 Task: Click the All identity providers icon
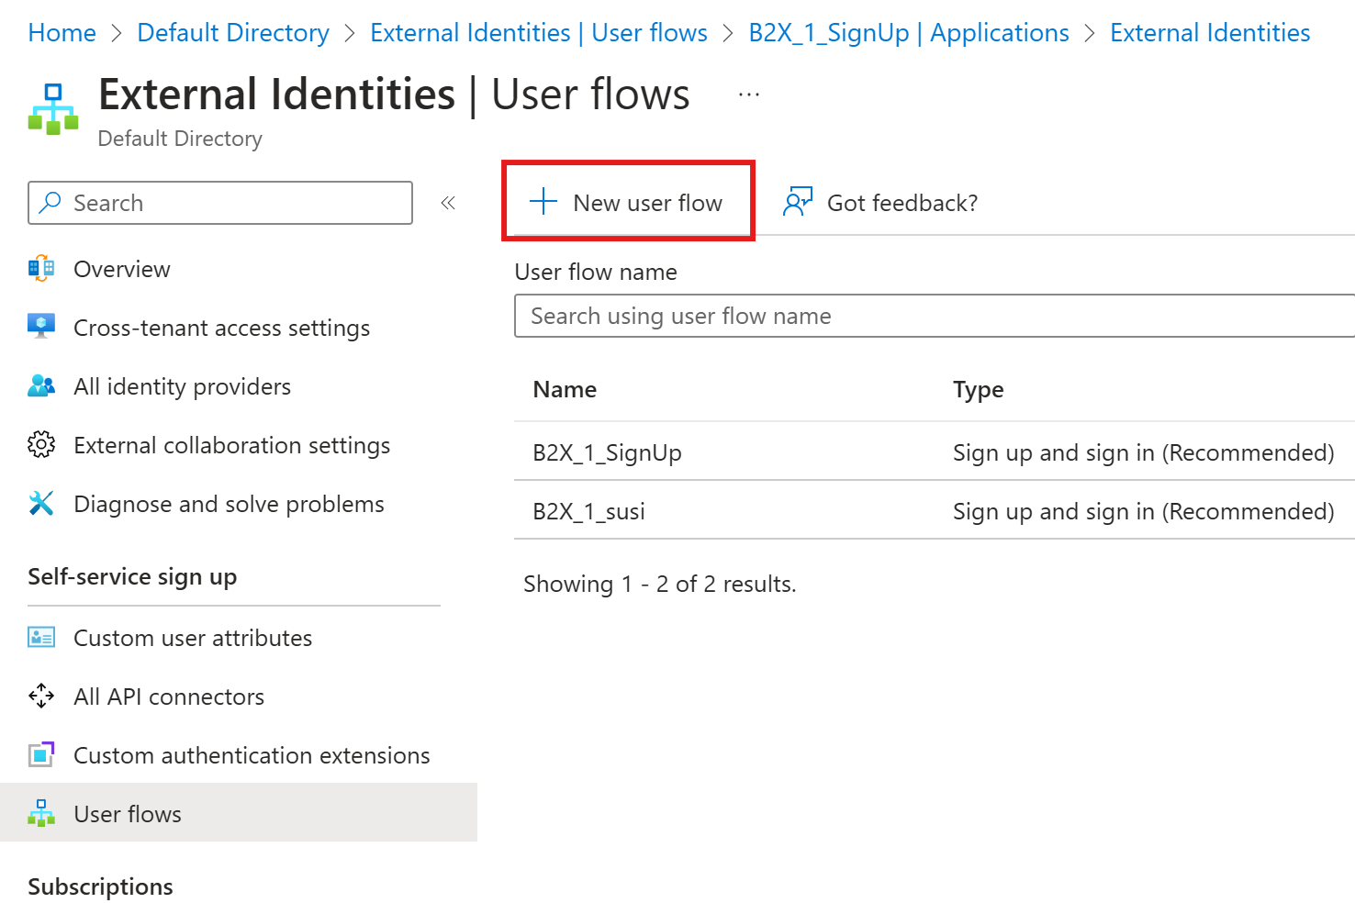click(x=41, y=386)
